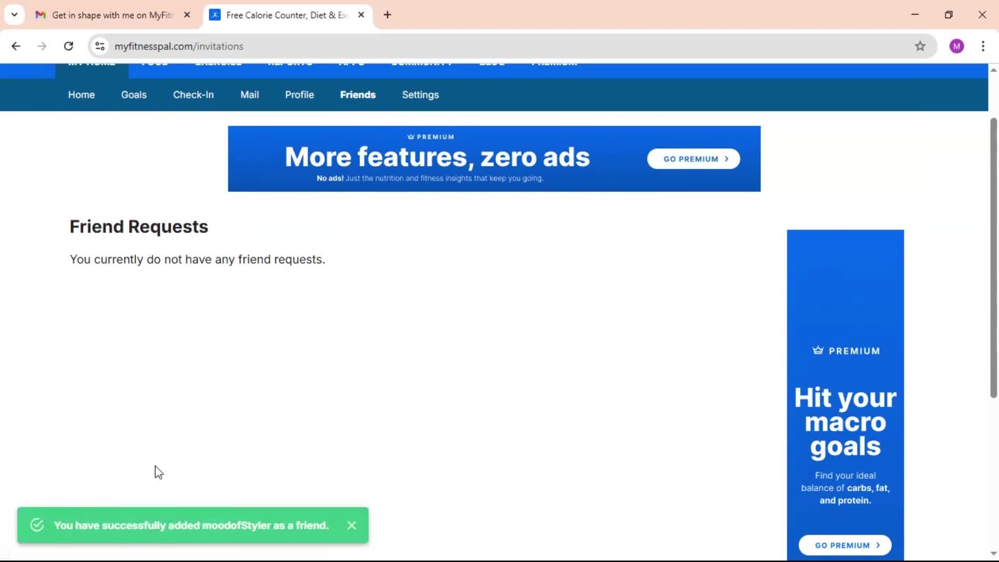Open the Chrome profile avatar M
Image resolution: width=999 pixels, height=562 pixels.
pos(956,46)
